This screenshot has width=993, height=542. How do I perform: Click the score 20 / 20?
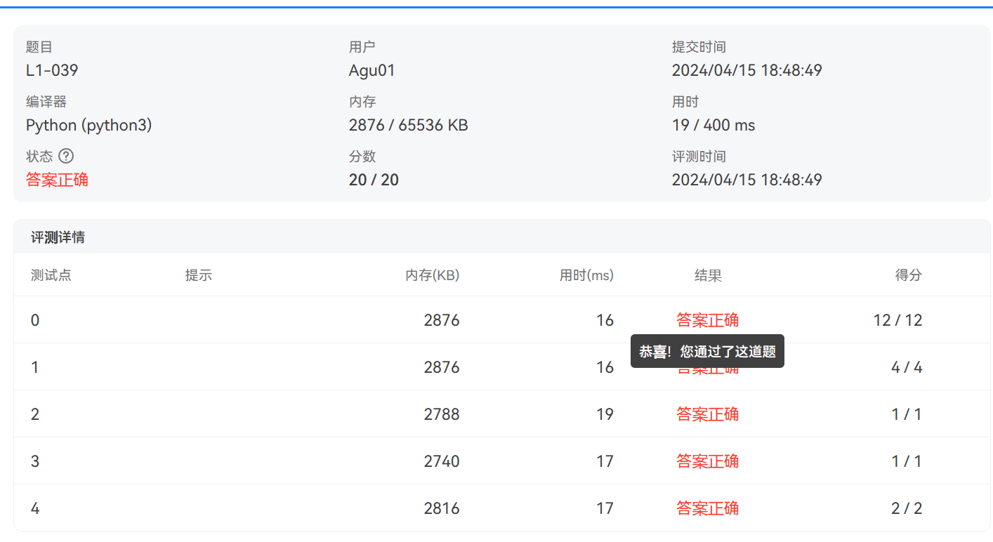click(x=374, y=180)
